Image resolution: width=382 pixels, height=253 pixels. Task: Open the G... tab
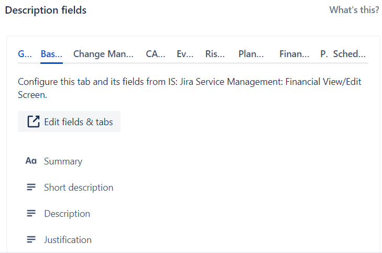pos(25,54)
